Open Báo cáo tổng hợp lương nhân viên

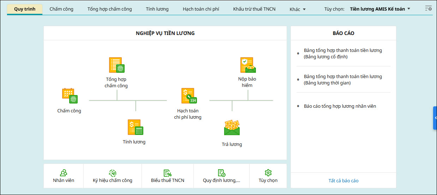click(x=340, y=106)
